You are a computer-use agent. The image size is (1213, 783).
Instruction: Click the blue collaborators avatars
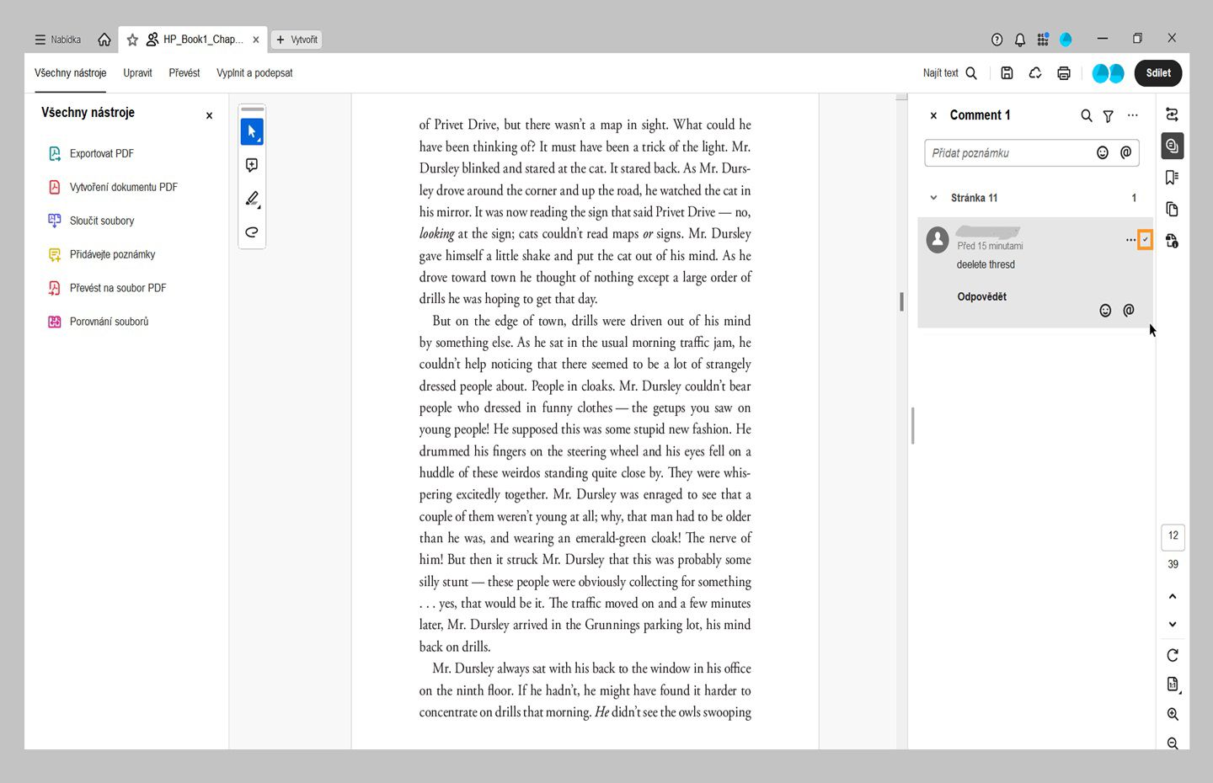pos(1108,73)
